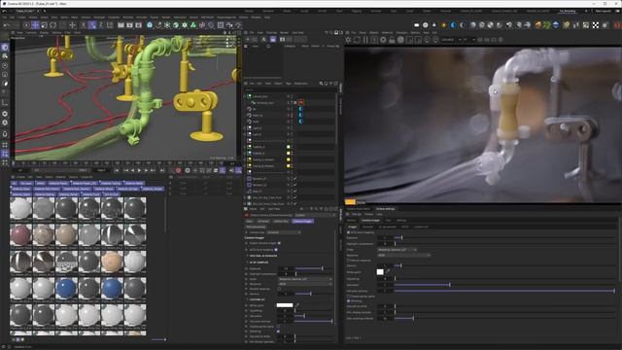
Task: Click Hot pixel removal slider in Camera settings
Action: [x=503, y=291]
